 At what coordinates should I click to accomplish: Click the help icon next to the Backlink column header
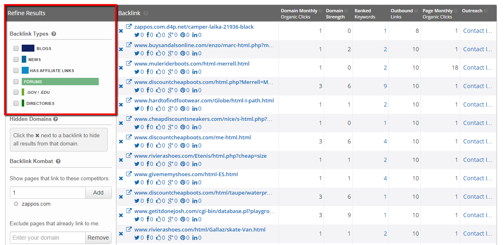click(x=146, y=13)
